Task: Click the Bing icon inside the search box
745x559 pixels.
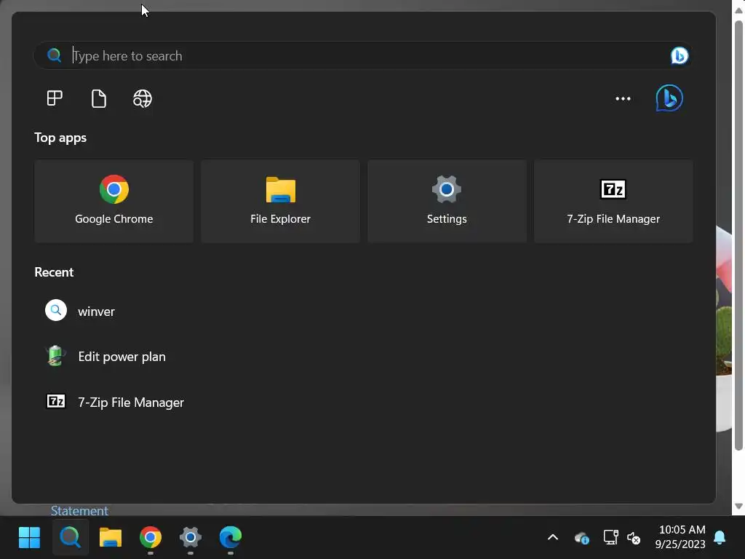Action: click(x=680, y=55)
